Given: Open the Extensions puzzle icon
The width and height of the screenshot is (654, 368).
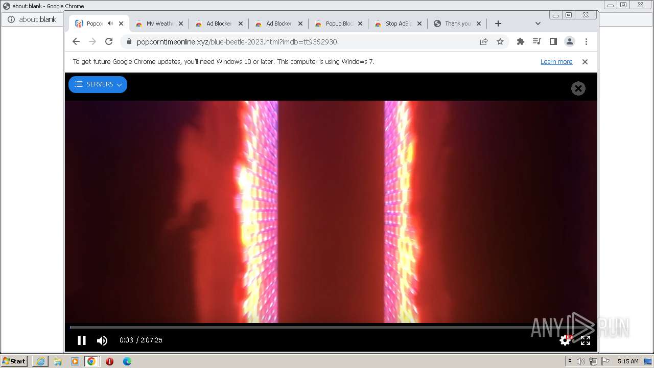Looking at the screenshot, I should click(521, 42).
